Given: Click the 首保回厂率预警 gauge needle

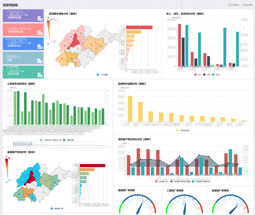Looking at the screenshot, I should 140,207.
